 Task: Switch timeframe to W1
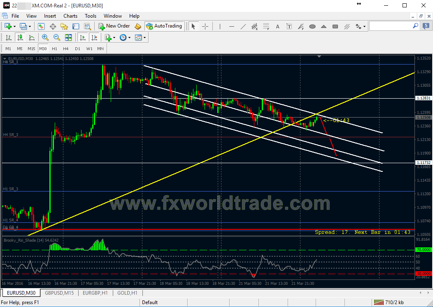click(89, 48)
